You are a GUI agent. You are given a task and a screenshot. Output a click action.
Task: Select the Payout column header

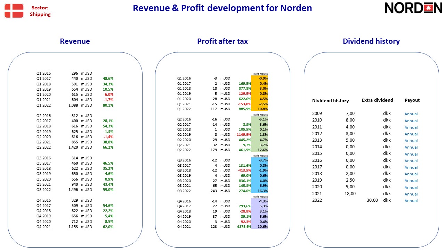(x=412, y=100)
